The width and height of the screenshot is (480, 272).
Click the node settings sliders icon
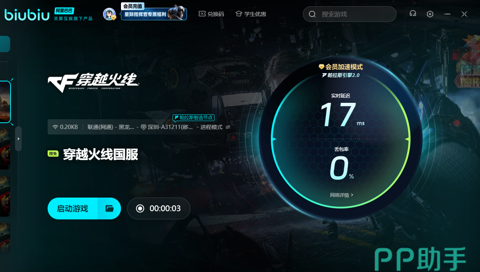228,127
